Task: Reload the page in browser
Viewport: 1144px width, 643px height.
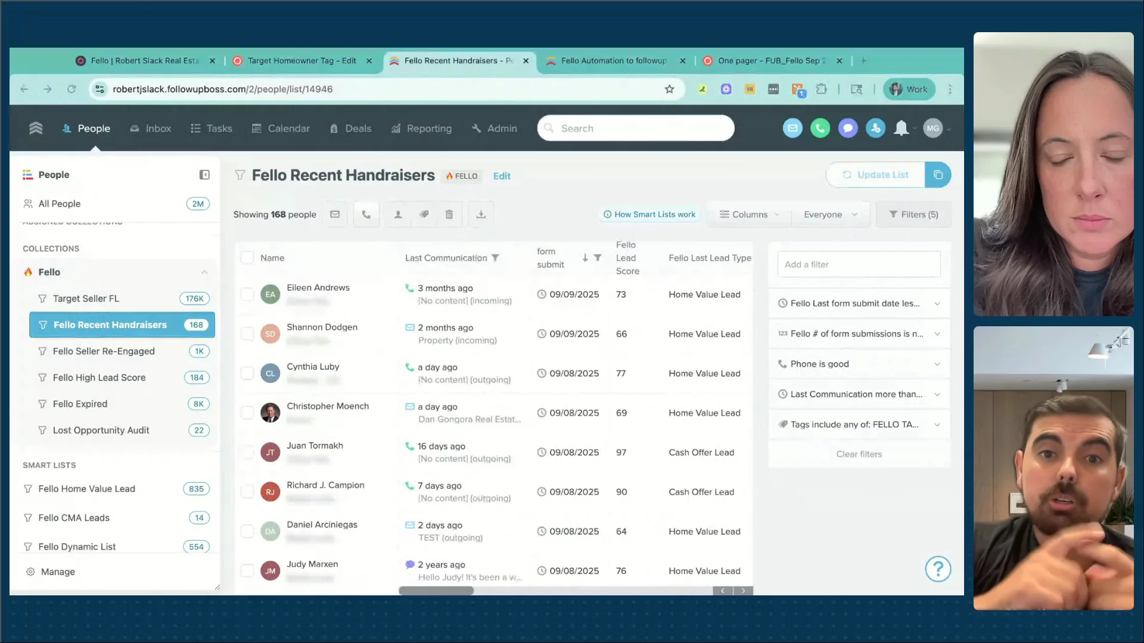Action: (x=71, y=89)
